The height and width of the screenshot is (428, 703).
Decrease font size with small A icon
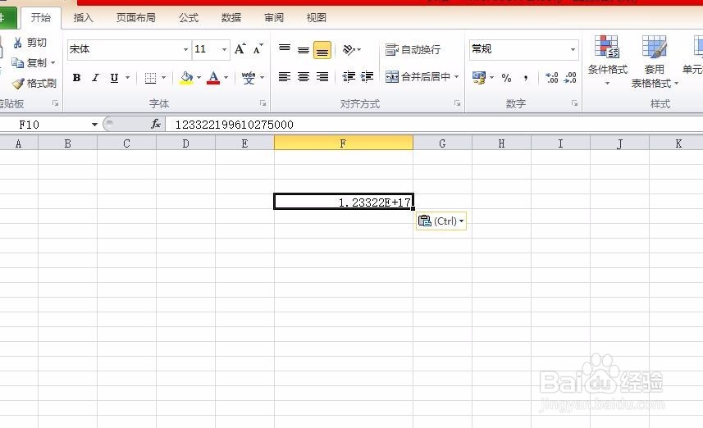tap(258, 49)
